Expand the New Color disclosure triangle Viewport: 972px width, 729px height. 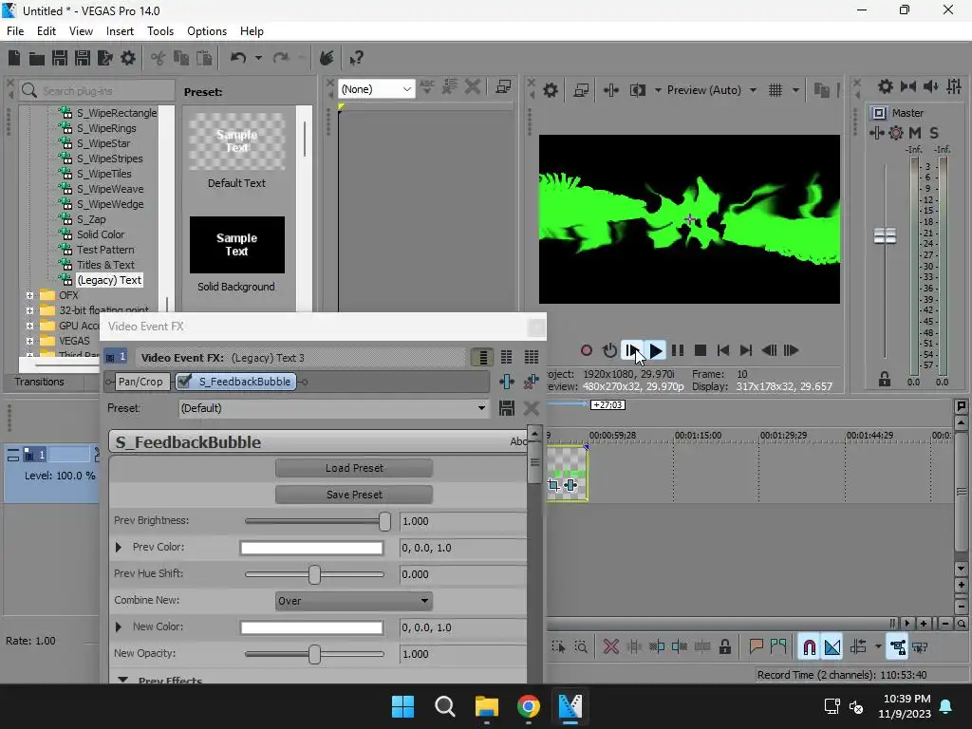(119, 627)
